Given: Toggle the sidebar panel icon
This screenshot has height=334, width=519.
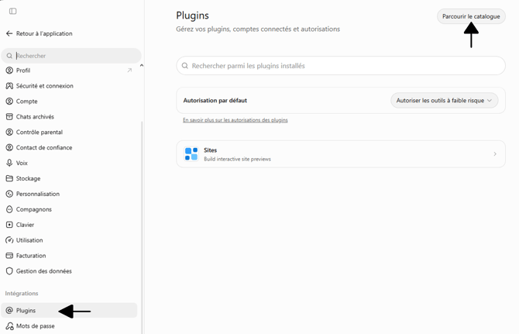Looking at the screenshot, I should [13, 12].
